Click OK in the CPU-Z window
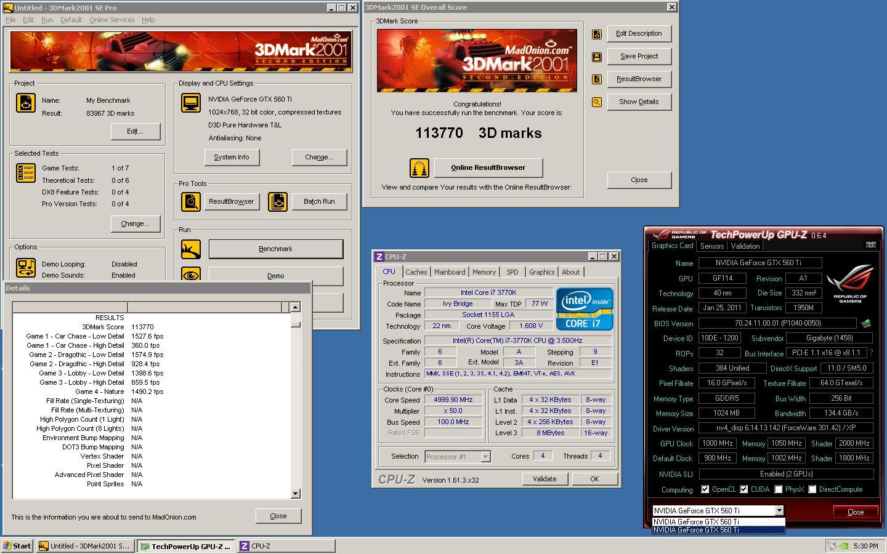887x554 pixels. [594, 479]
